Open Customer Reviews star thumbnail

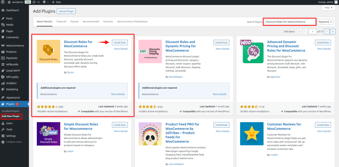[x=252, y=134]
